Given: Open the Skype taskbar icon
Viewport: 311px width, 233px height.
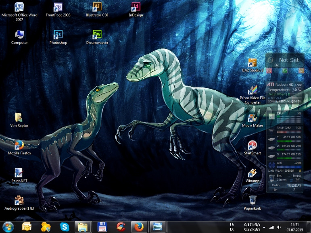Looking at the screenshot, I should click(65, 227).
